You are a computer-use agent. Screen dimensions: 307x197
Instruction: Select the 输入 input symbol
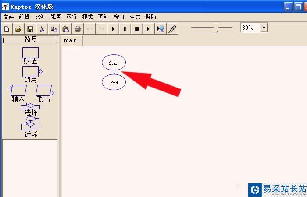click(18, 90)
